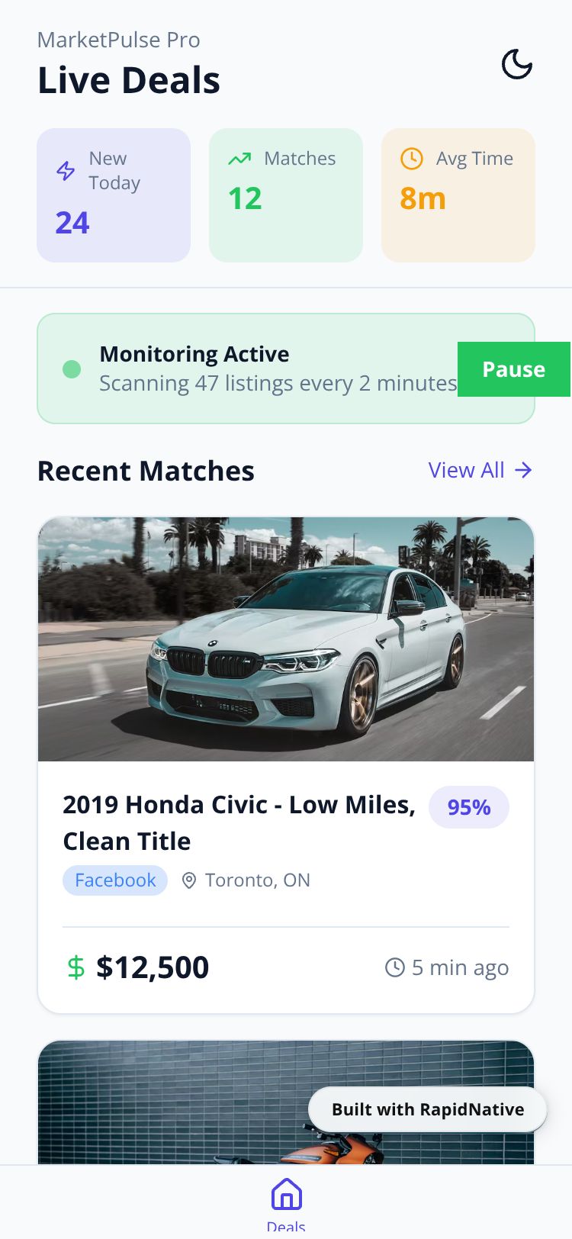
Task: Click the green monitoring status dot
Action: point(72,369)
